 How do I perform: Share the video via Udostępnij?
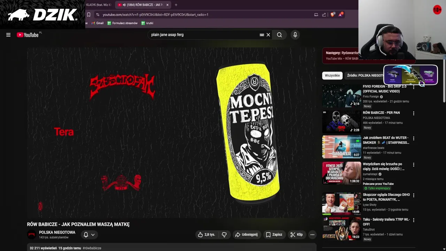(246, 235)
